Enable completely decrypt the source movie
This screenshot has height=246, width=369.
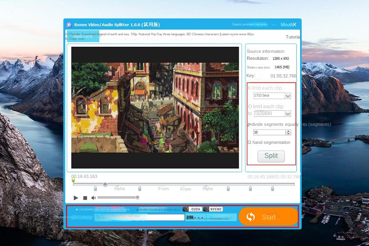pos(76,209)
